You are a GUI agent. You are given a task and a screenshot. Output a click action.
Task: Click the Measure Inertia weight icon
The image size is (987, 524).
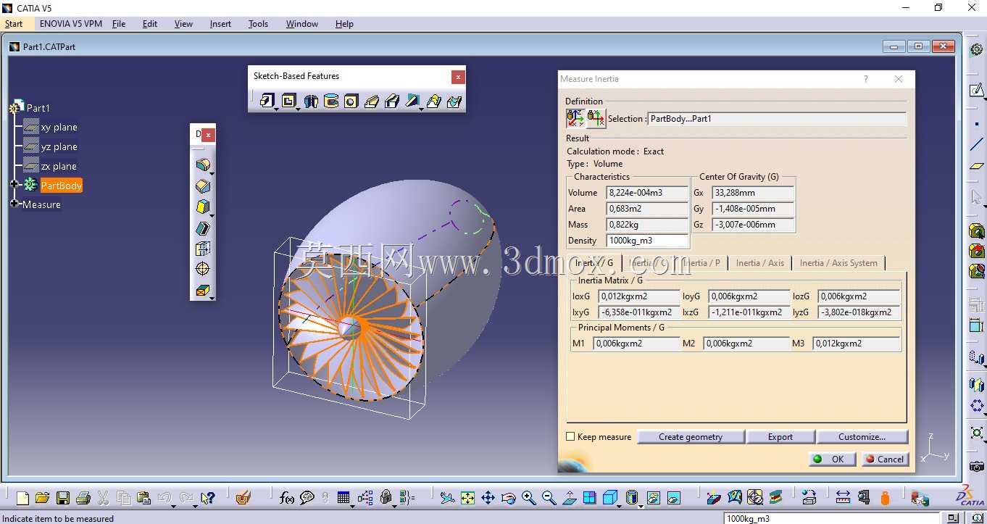pyautogui.click(x=885, y=498)
